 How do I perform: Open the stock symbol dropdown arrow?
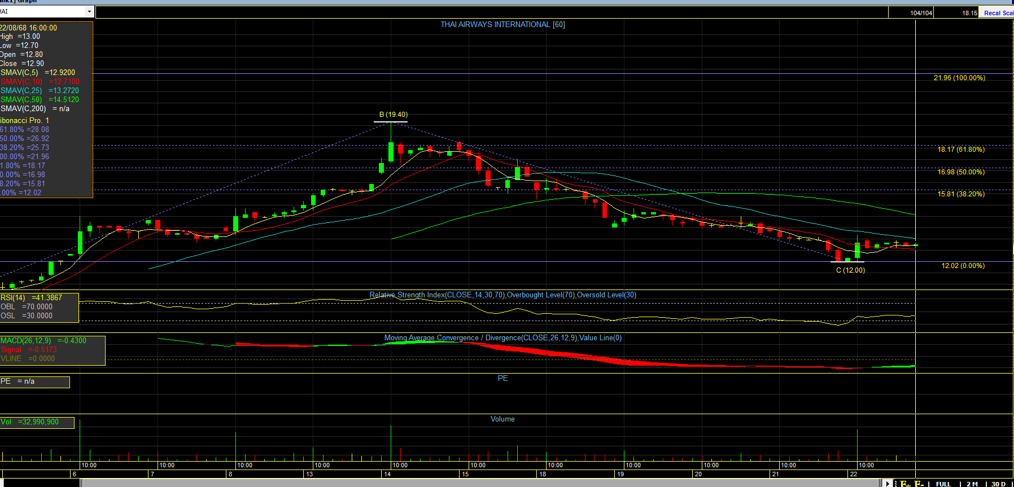(x=89, y=11)
